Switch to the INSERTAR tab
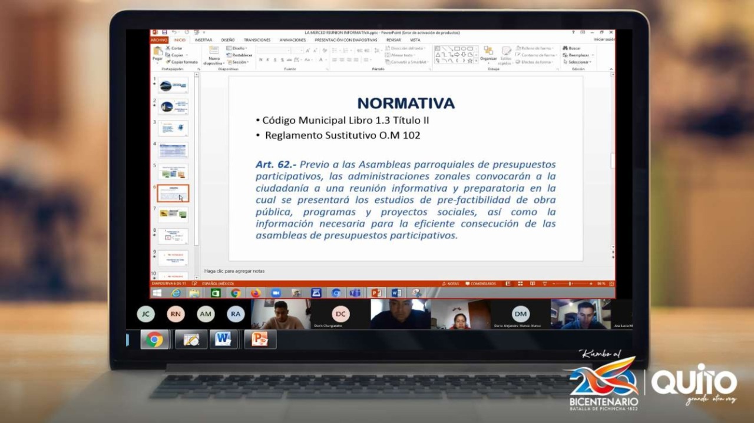This screenshot has width=754, height=423. coord(203,40)
